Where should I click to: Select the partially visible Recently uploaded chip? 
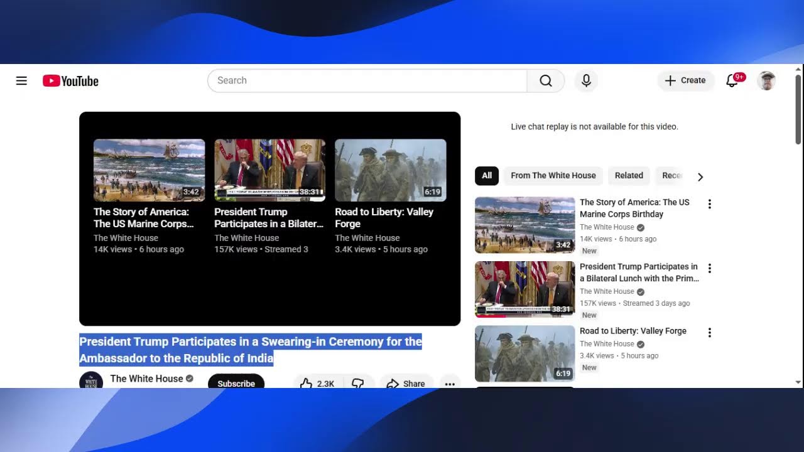point(670,176)
